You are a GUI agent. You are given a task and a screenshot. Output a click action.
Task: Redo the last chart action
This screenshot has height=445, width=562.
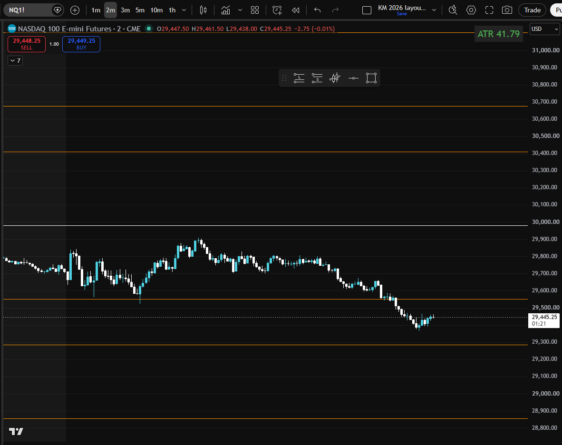click(x=335, y=10)
